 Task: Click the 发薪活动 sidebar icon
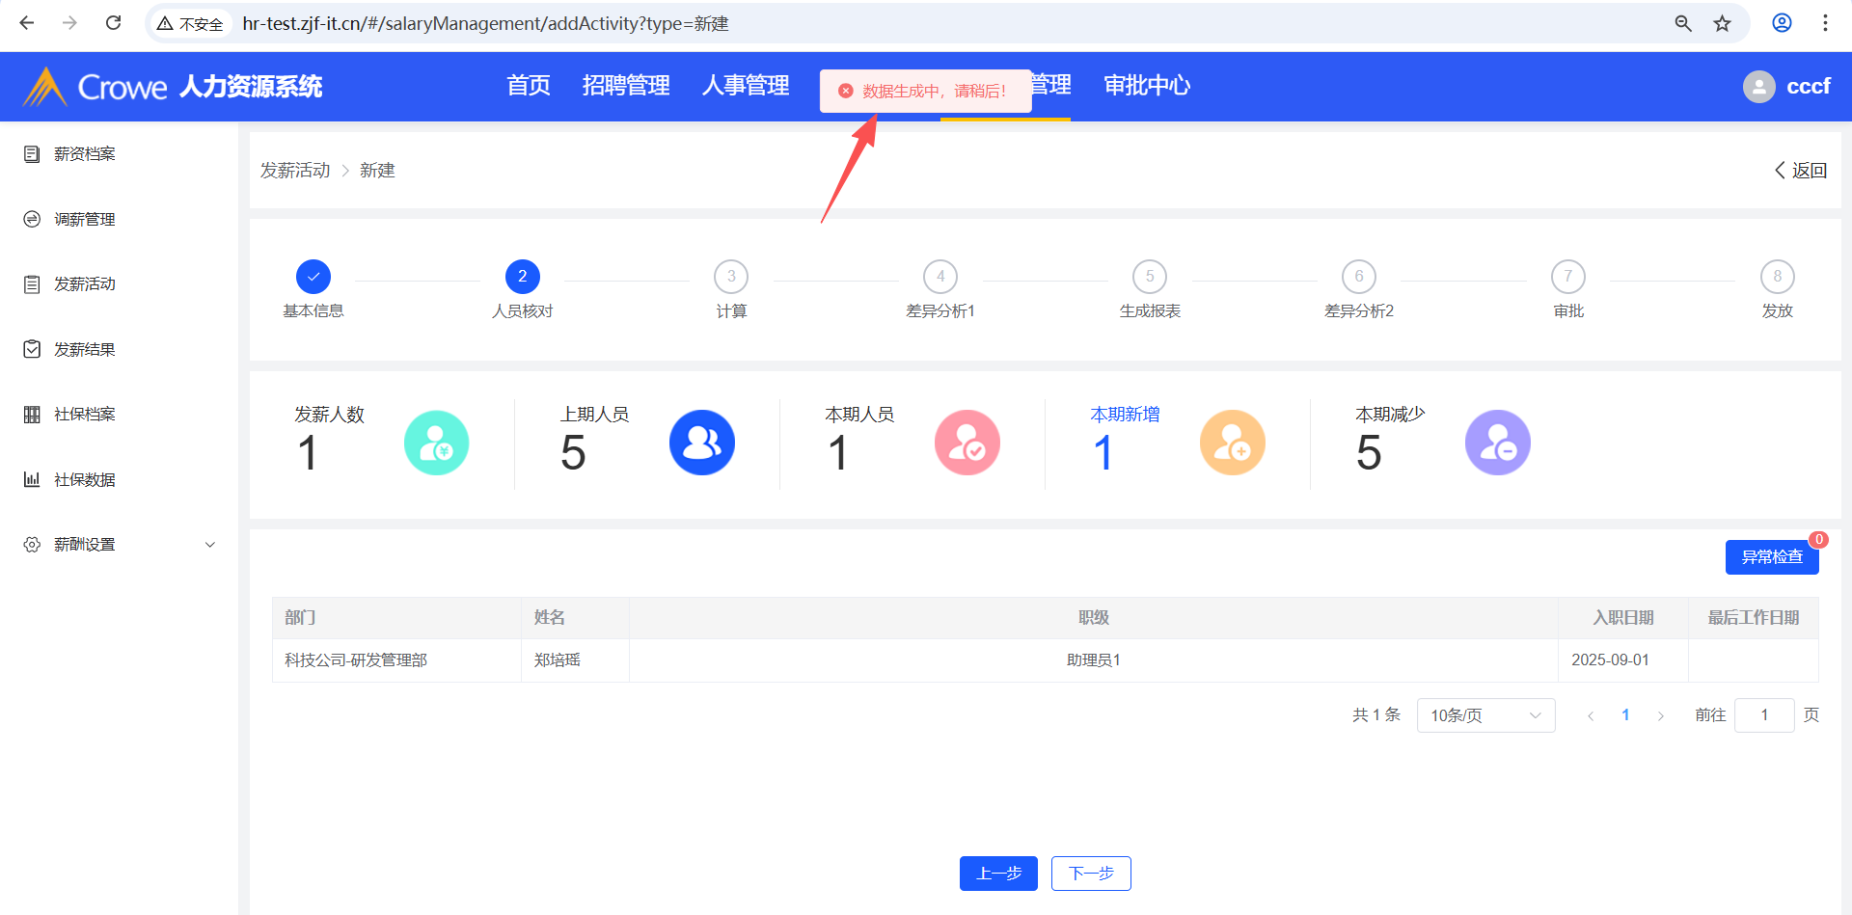click(x=32, y=284)
